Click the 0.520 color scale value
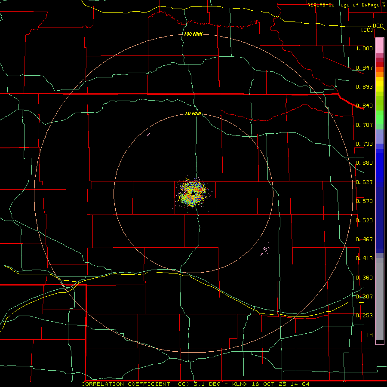 pyautogui.click(x=364, y=221)
